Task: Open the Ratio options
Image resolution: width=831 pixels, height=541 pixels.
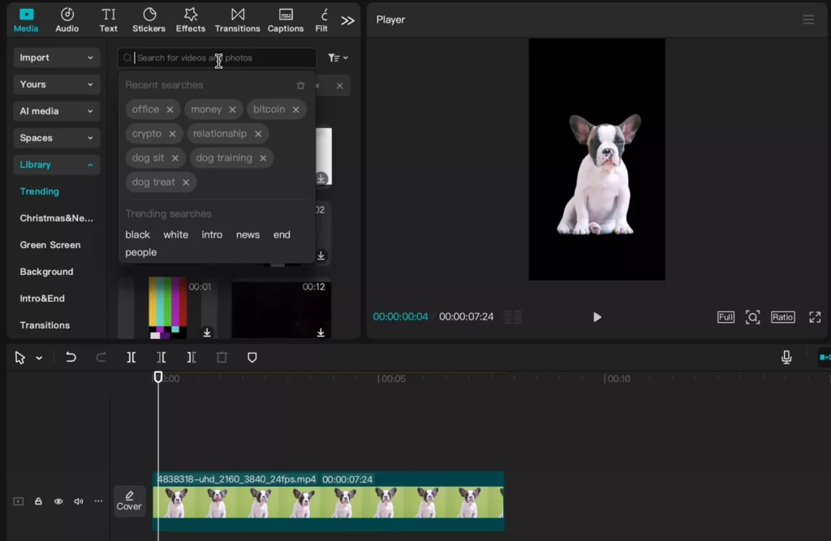Action: pyautogui.click(x=782, y=317)
